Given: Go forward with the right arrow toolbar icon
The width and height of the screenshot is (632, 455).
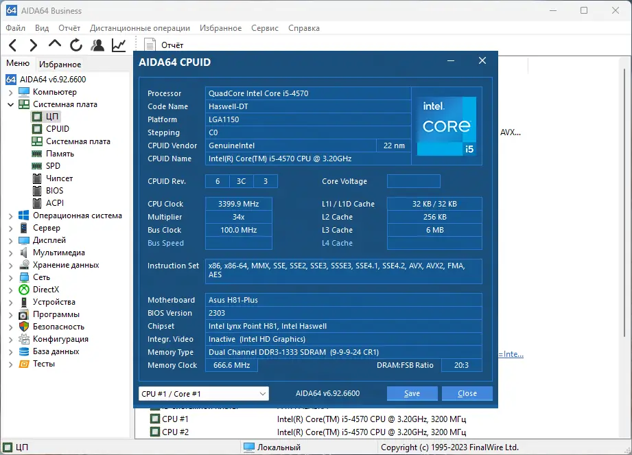Looking at the screenshot, I should coord(34,45).
